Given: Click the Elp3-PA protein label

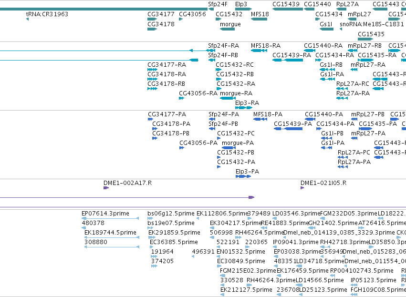Looking at the screenshot, I should coord(247,172).
